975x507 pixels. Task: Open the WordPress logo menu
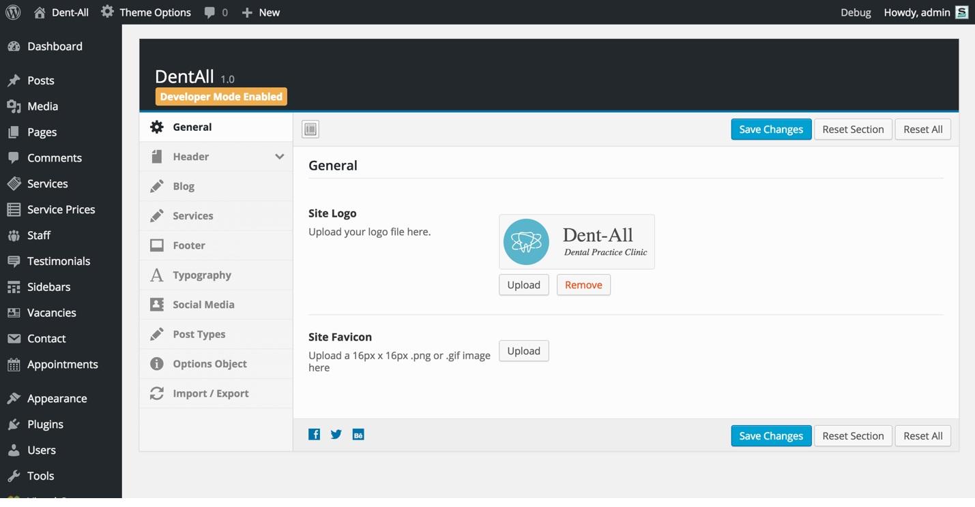(12, 12)
